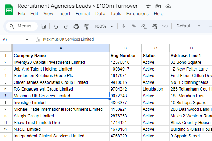Click the Redo arrow
212x141 pixels.
(x=66, y=26)
